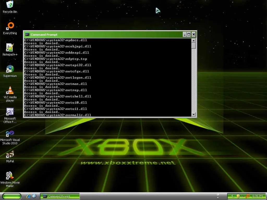The height and width of the screenshot is (200, 267).
Task: Select the MyPal browser shortcut
Action: (10, 157)
